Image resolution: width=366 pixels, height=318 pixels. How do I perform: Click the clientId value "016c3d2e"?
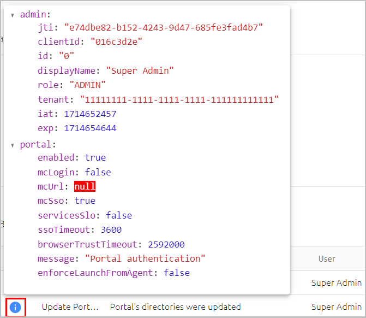(x=116, y=42)
